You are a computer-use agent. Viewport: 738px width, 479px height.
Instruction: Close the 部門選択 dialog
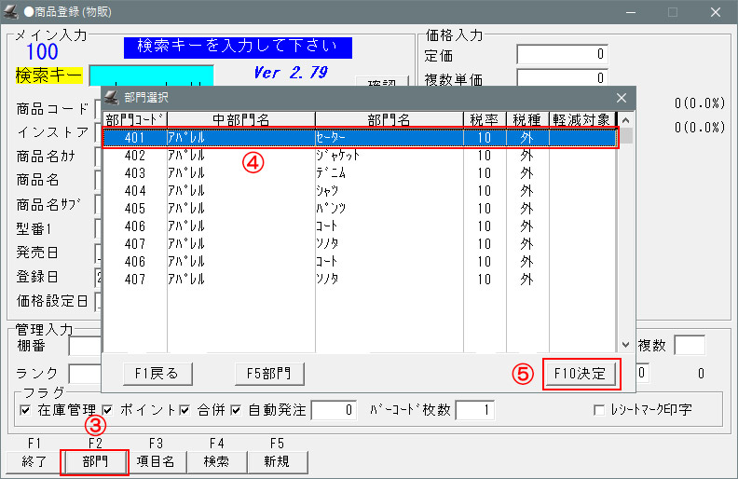click(622, 97)
